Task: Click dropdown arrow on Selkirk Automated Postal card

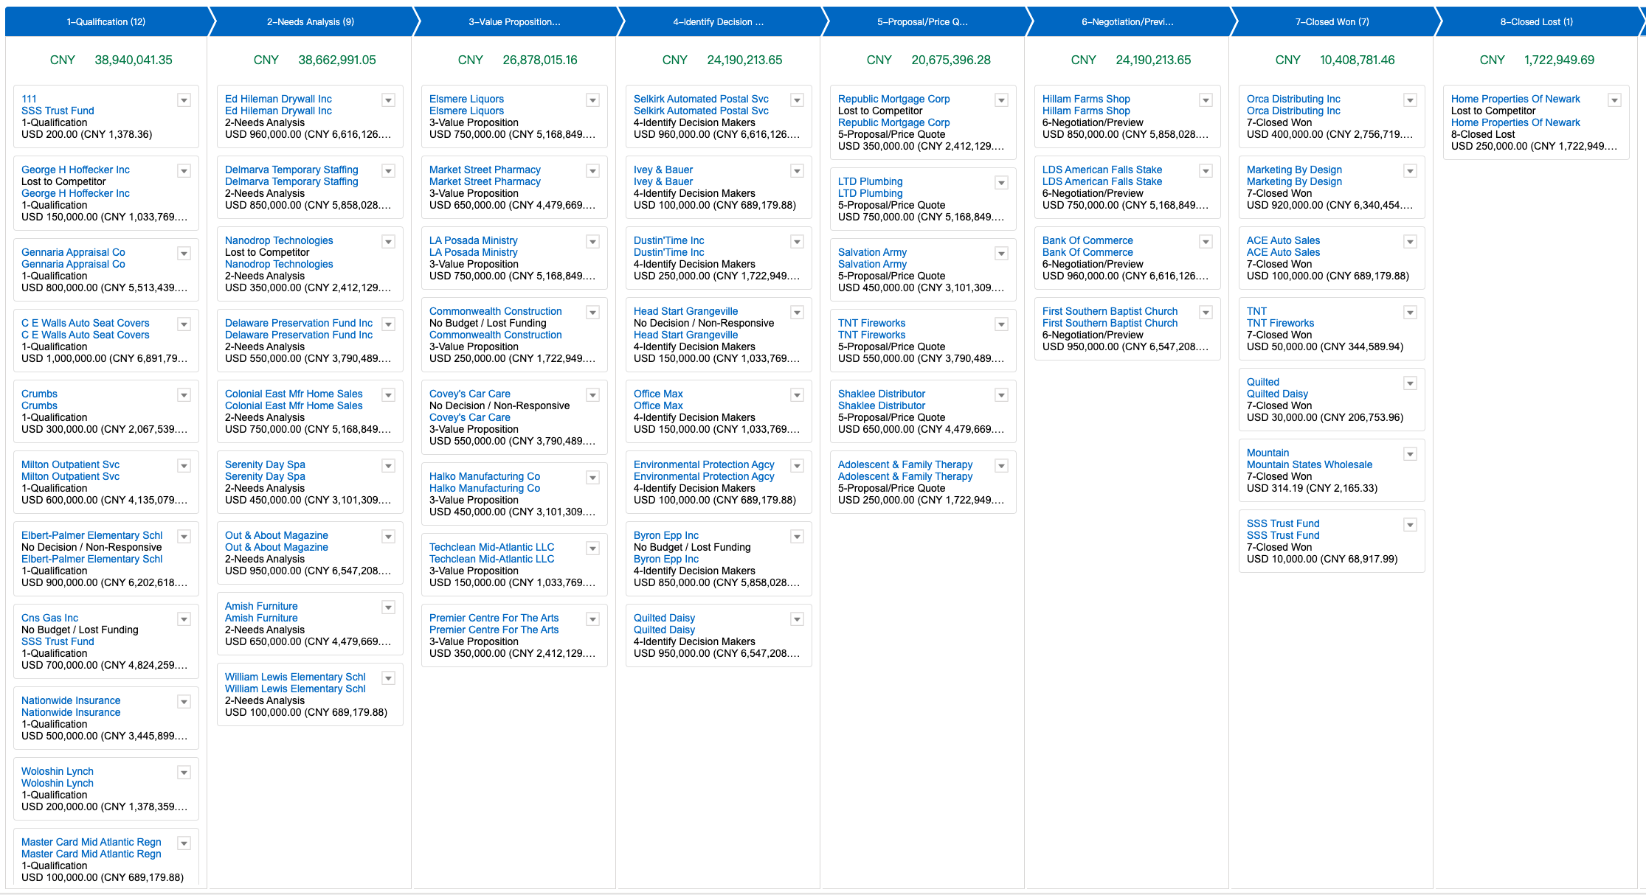Action: click(797, 100)
